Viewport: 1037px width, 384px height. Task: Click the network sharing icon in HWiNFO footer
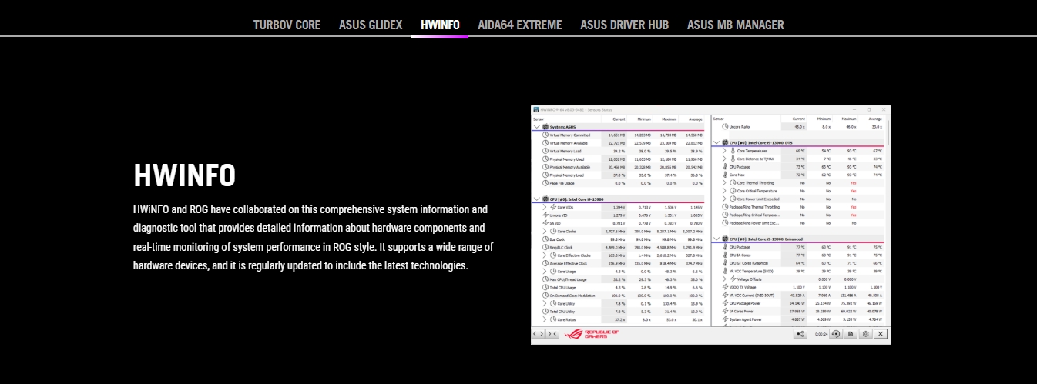click(x=800, y=334)
